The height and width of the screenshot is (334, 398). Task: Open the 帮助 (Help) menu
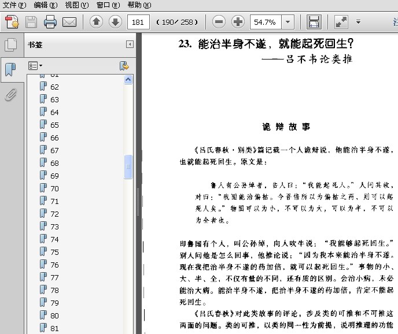tap(138, 5)
